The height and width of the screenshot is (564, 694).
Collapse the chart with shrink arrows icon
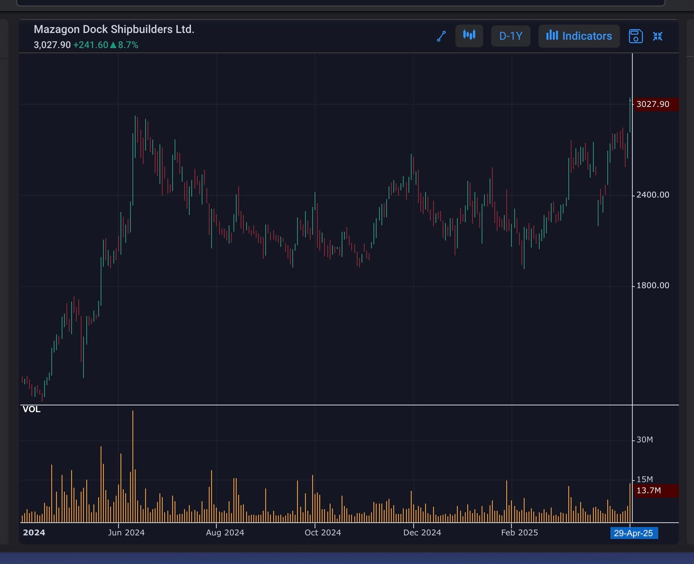click(658, 36)
